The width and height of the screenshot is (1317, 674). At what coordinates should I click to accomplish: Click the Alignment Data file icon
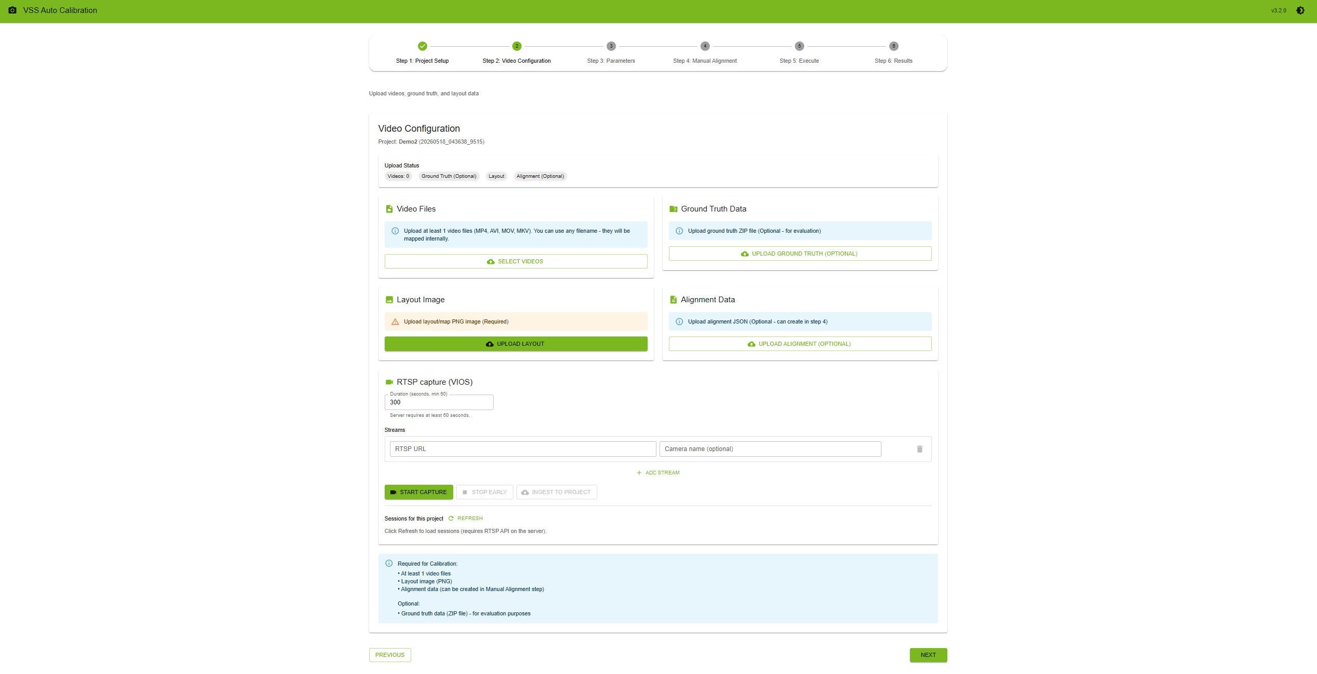(674, 300)
